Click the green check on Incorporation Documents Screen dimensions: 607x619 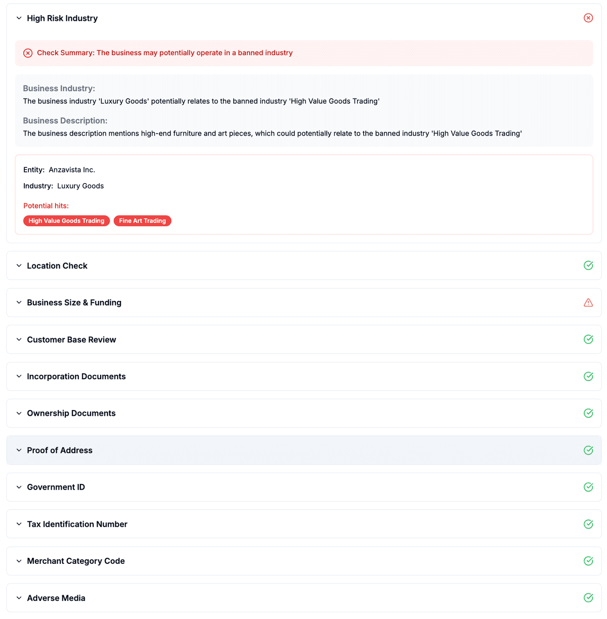click(588, 376)
